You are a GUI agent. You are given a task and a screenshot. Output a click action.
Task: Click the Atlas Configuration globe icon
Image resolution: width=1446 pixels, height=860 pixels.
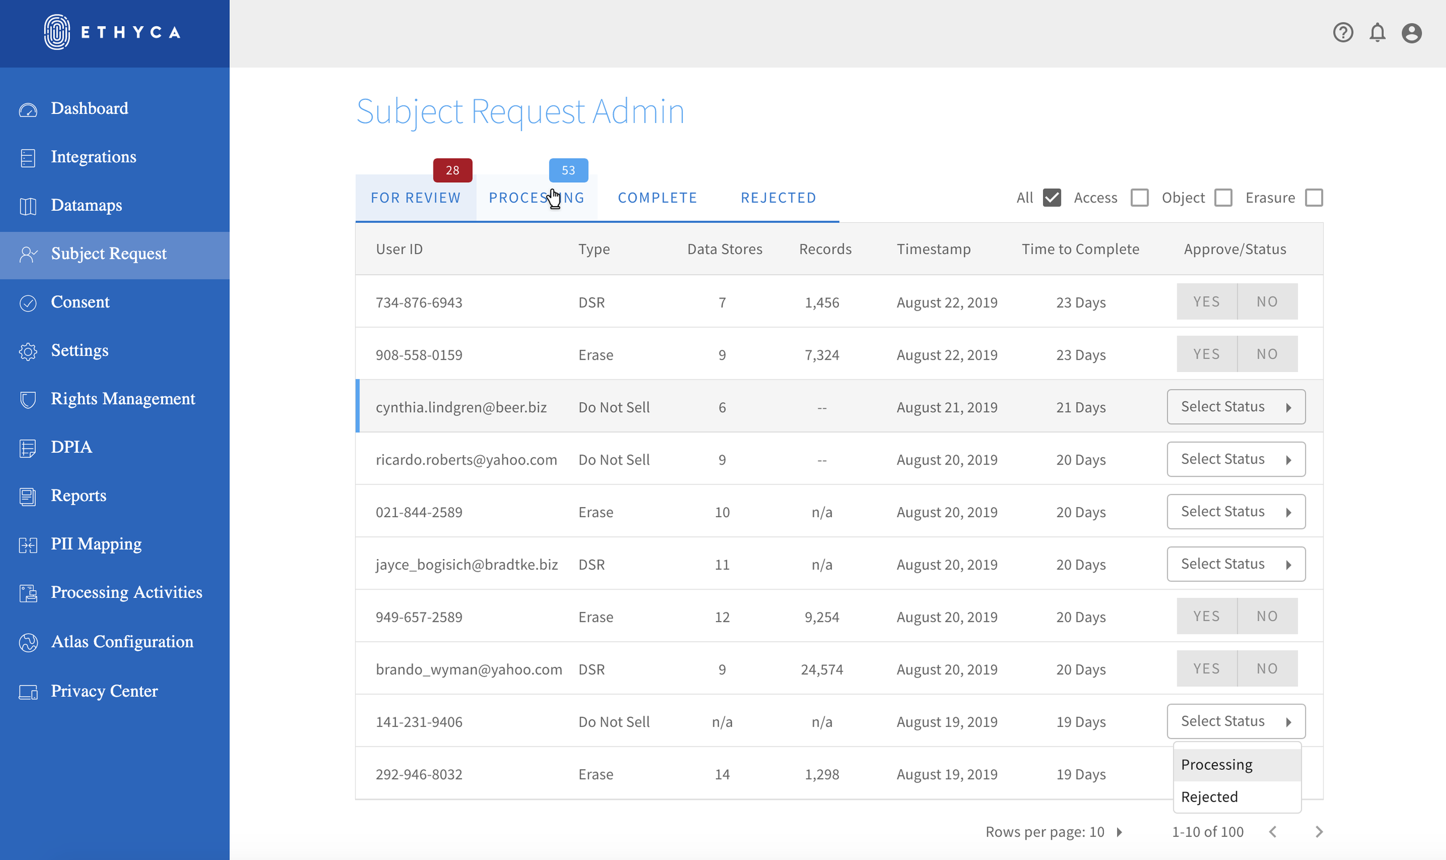point(28,642)
